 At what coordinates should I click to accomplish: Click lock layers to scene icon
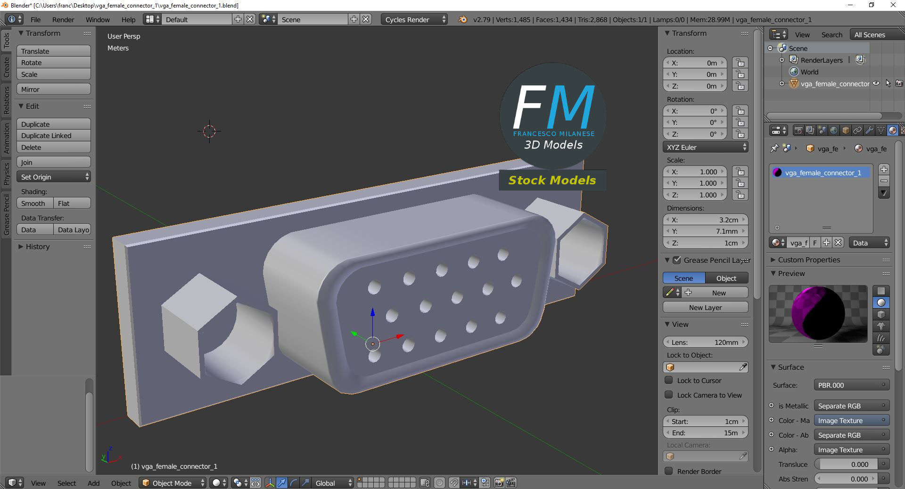[425, 483]
